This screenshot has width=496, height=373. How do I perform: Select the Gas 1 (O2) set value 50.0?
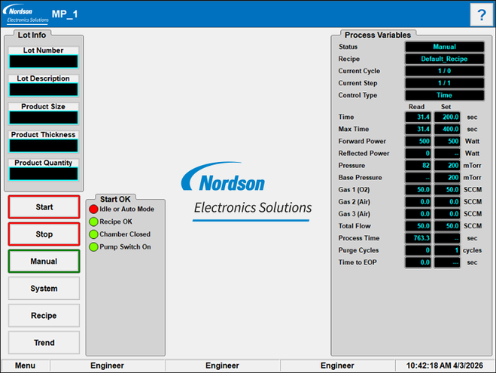tap(447, 190)
